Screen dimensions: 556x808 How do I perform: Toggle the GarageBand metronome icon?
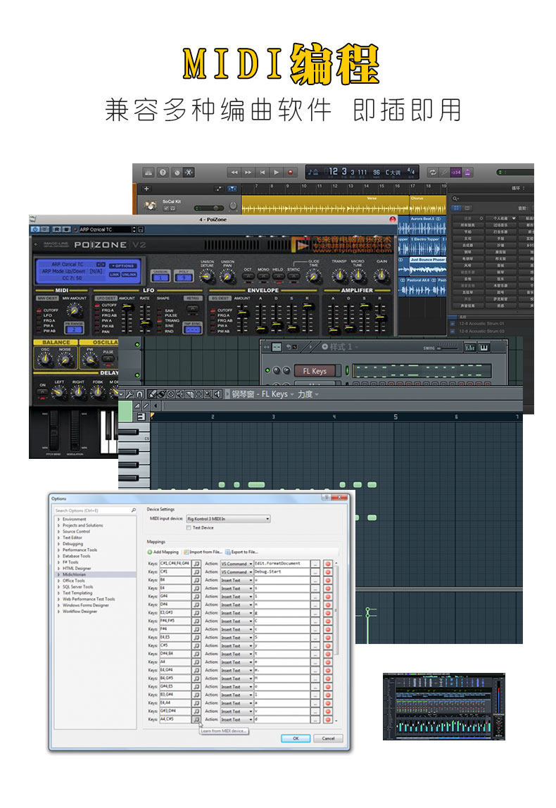(468, 172)
